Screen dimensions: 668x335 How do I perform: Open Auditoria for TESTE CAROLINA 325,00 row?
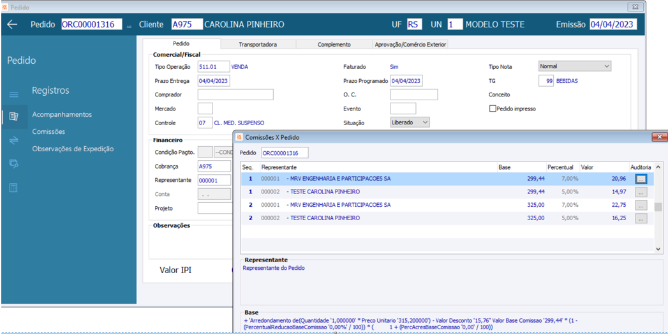[641, 219]
